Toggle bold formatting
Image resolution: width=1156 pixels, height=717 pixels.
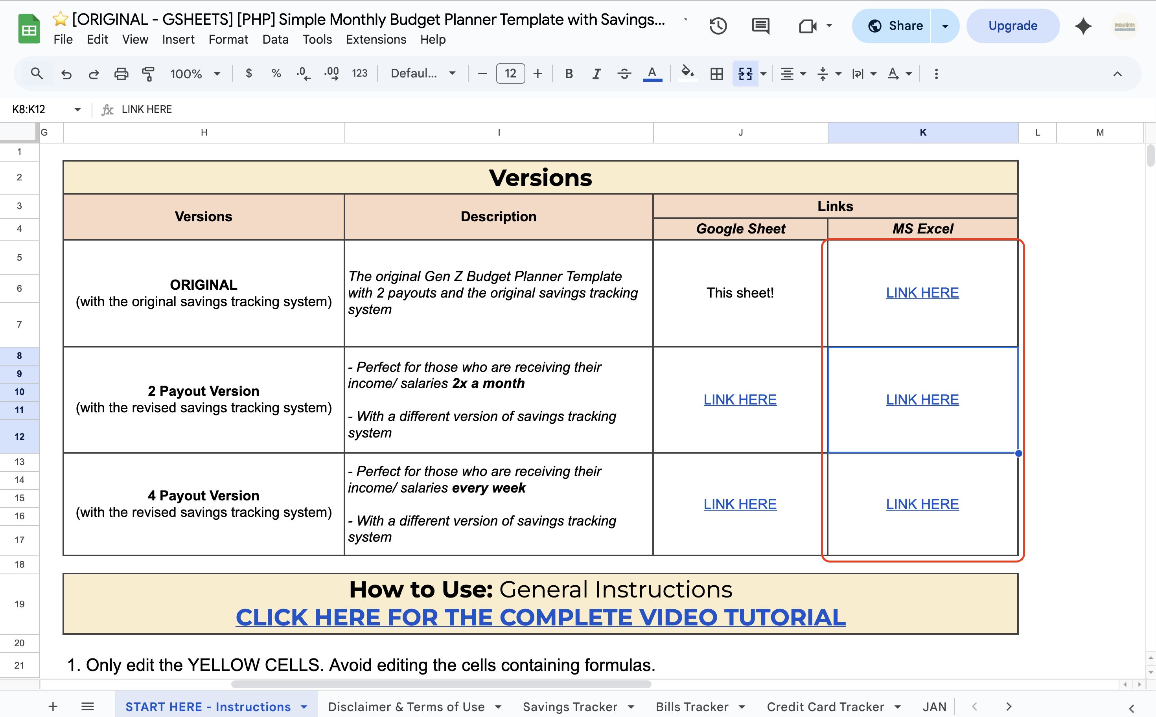[569, 74]
